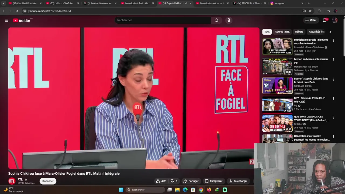This screenshot has height=194, width=345.
Task: Open the account avatar menu
Action: (x=334, y=20)
